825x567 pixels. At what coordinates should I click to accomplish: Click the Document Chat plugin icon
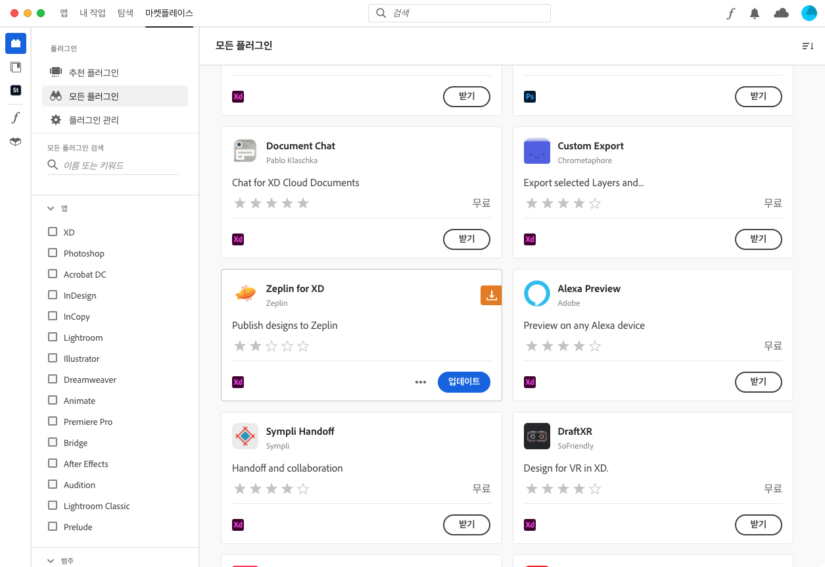click(x=245, y=151)
